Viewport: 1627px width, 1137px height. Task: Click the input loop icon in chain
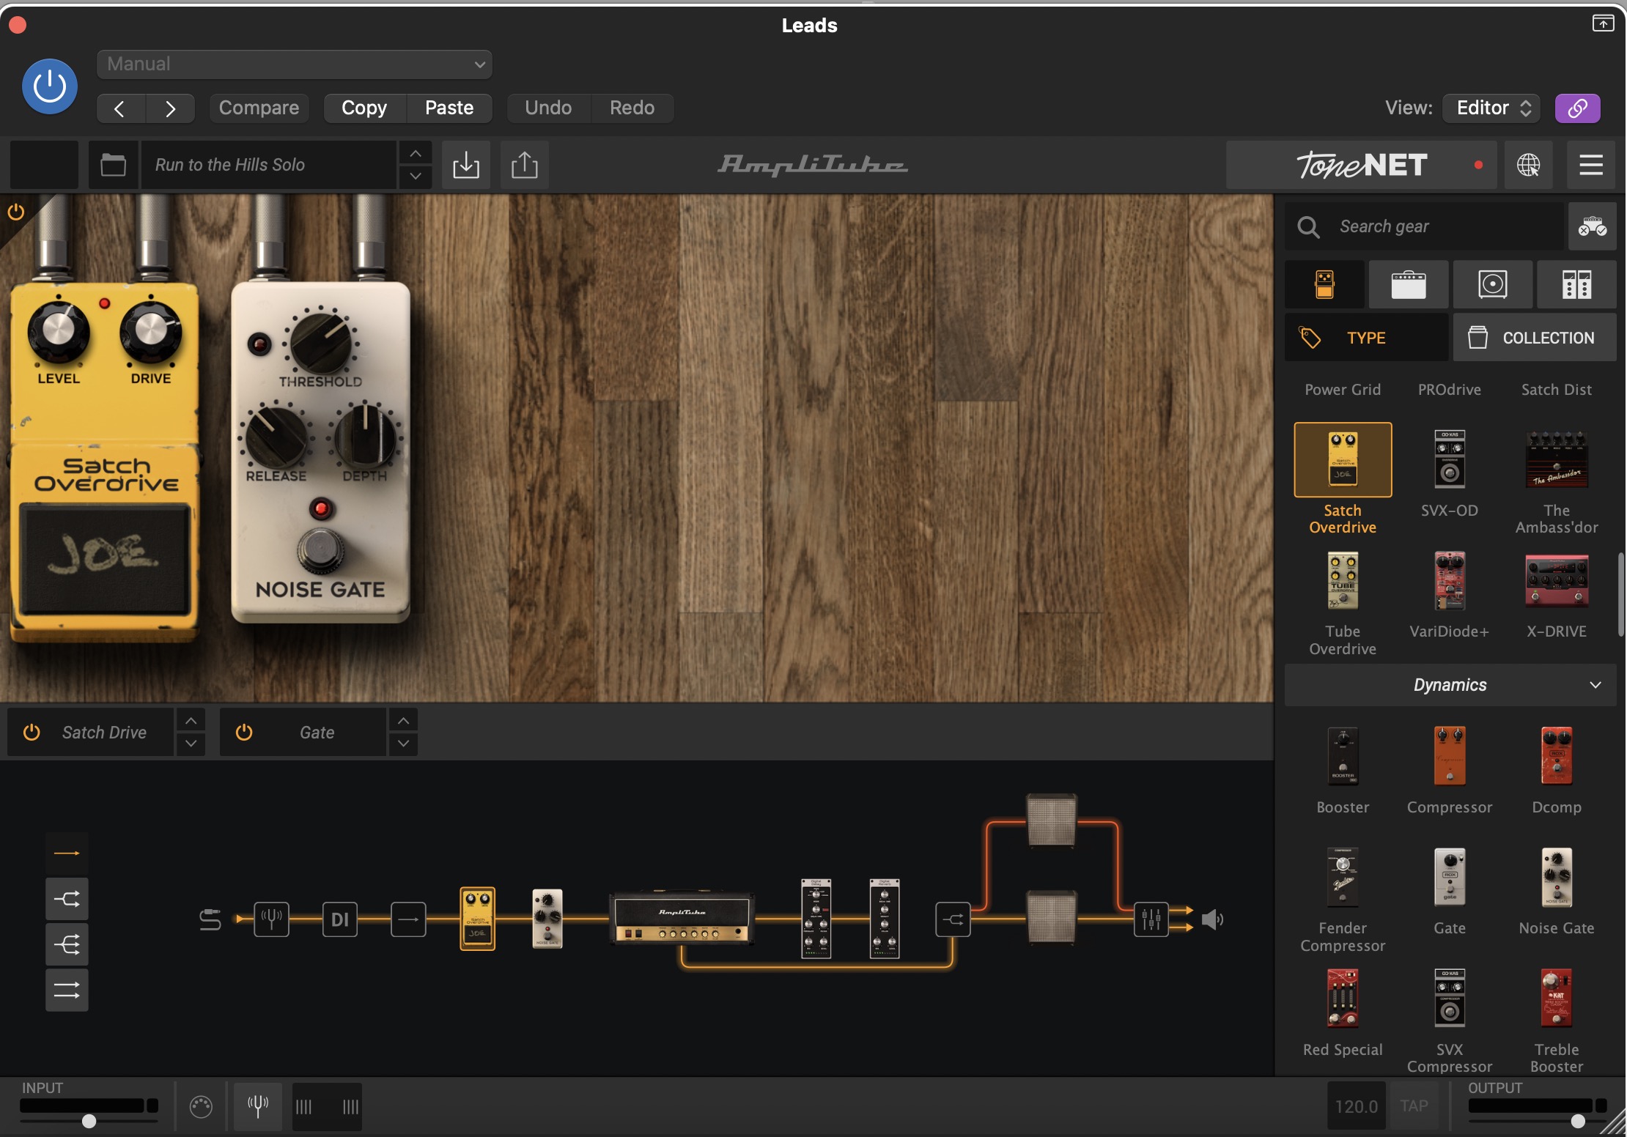click(x=210, y=919)
